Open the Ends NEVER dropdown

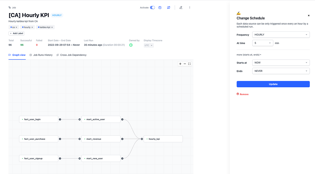tap(281, 71)
